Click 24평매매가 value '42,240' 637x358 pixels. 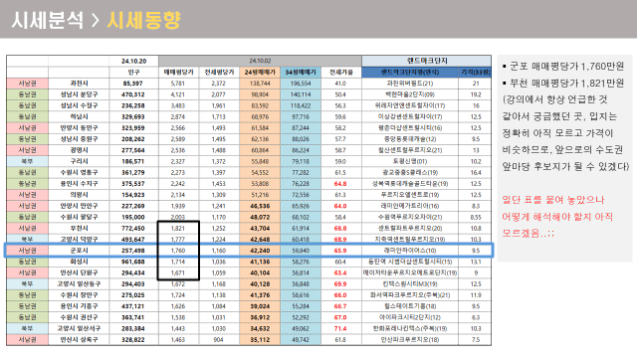pos(260,251)
